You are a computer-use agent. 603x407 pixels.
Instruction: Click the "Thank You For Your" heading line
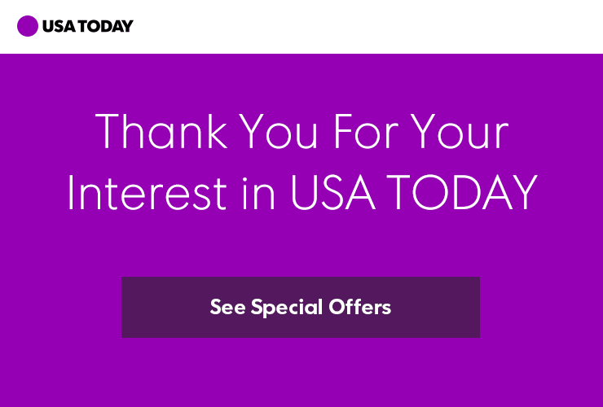[301, 132]
